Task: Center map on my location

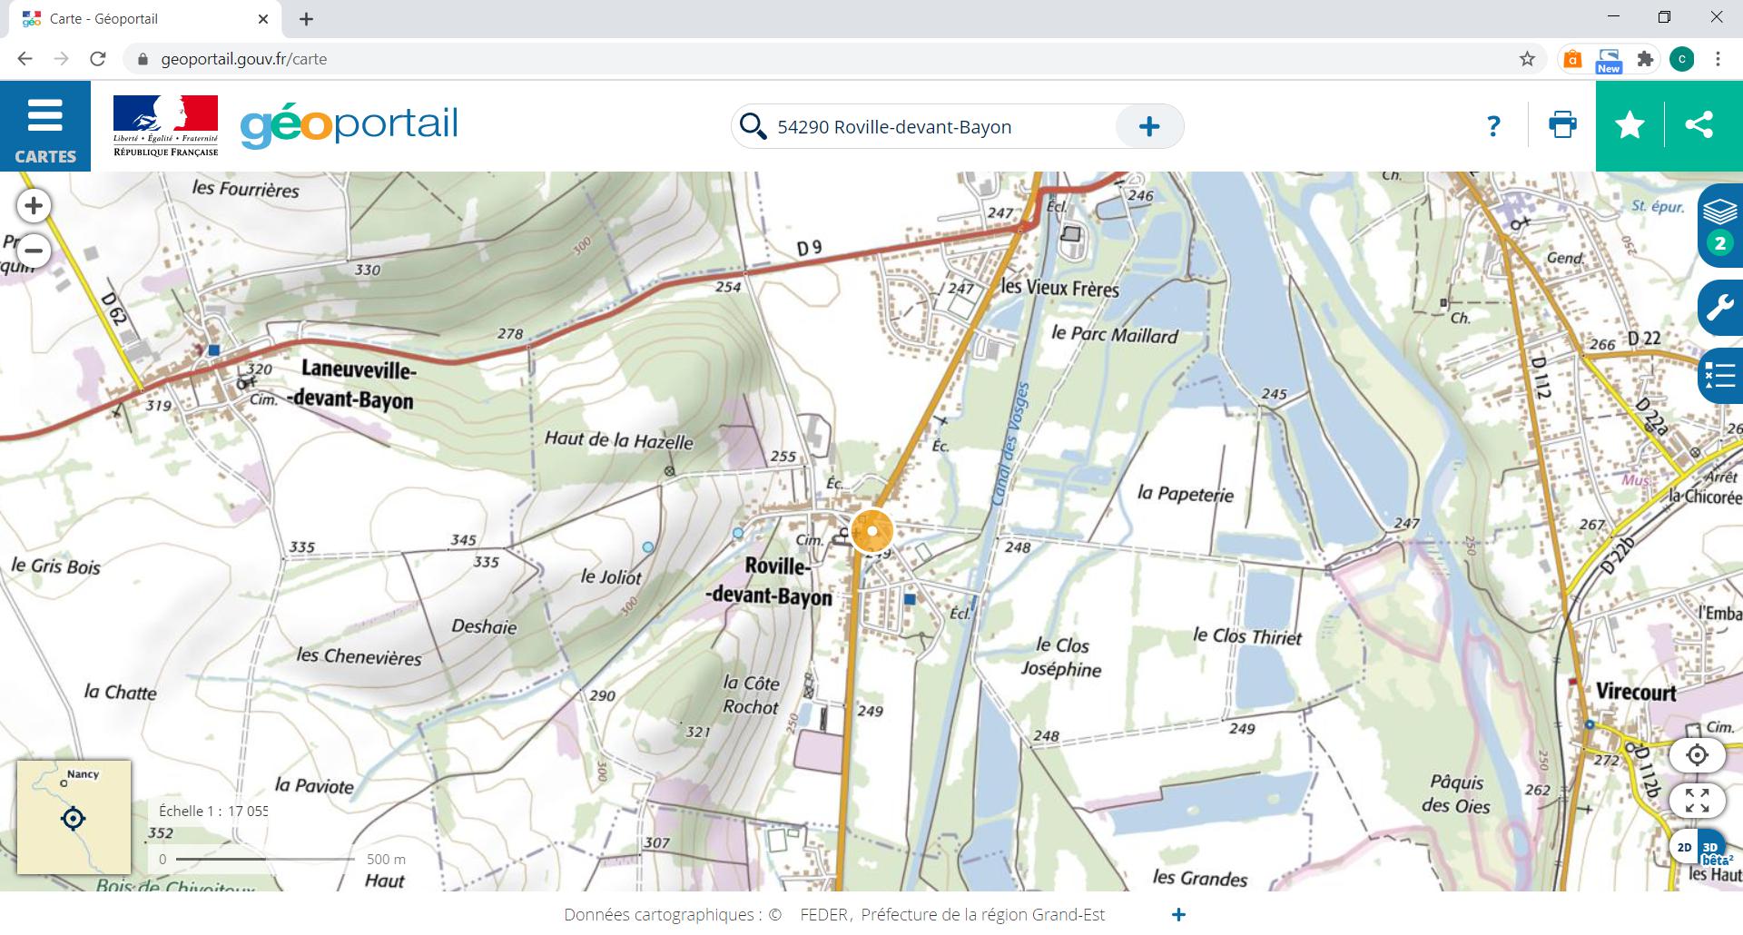Action: click(x=1697, y=755)
